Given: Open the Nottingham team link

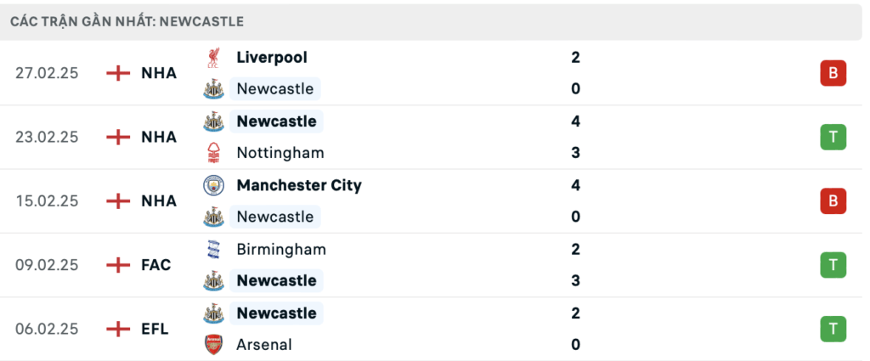Looking at the screenshot, I should 280,153.
